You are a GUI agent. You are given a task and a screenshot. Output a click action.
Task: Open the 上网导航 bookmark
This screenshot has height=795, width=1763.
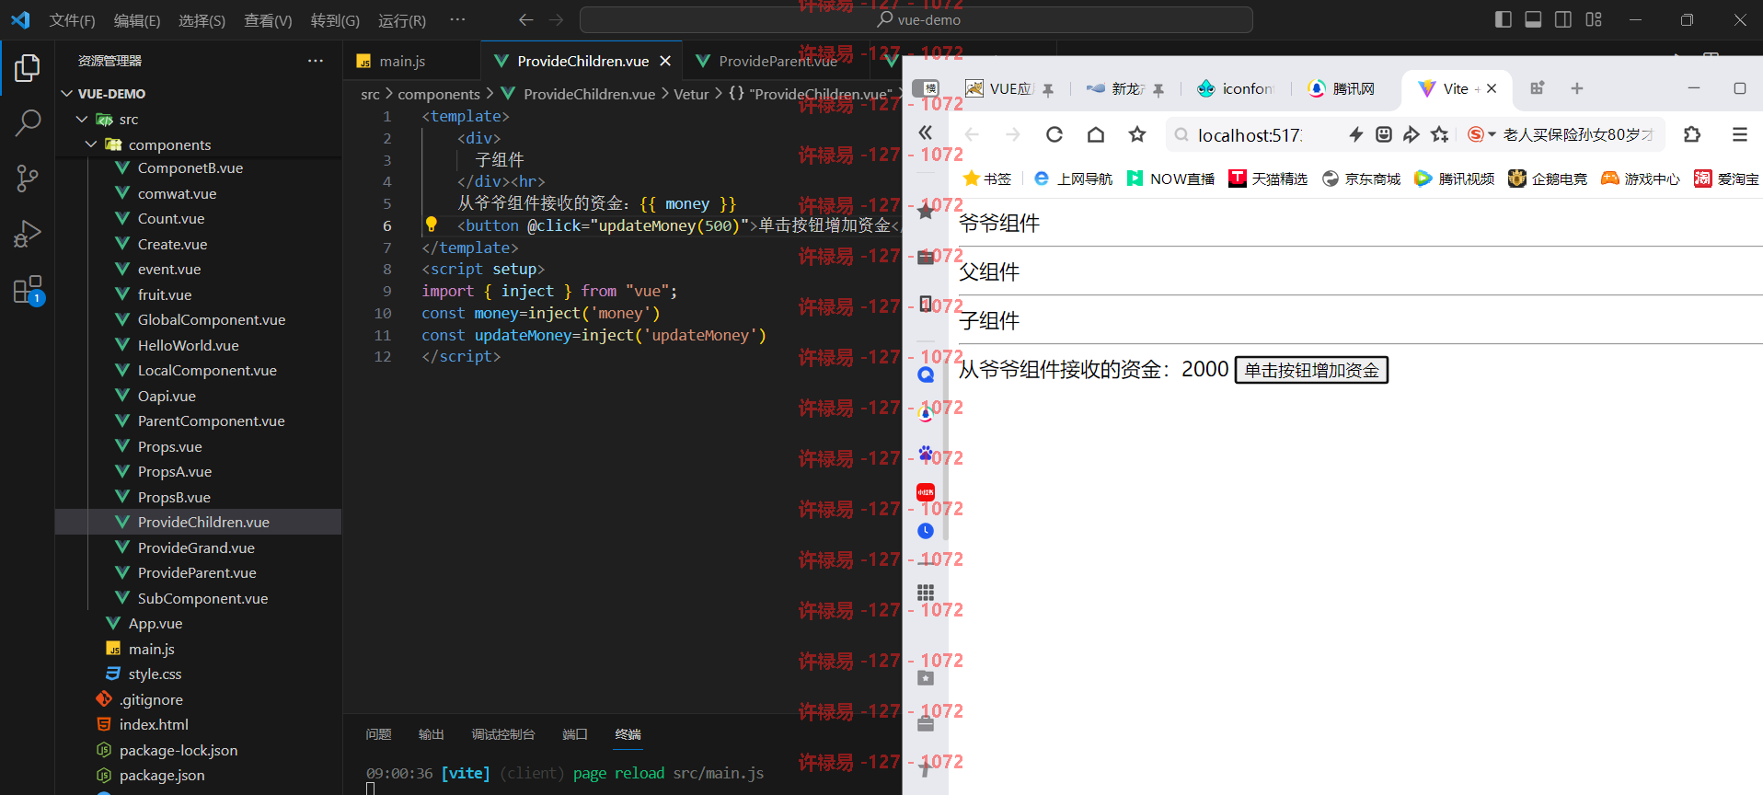coord(1073,179)
